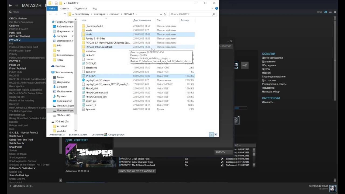Click the +41 friends badge
The image size is (345, 194).
click(245, 65)
